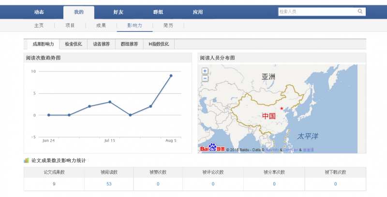The width and height of the screenshot is (387, 197).
Task: Click the 被分享次数 column header
Action: coord(274,172)
